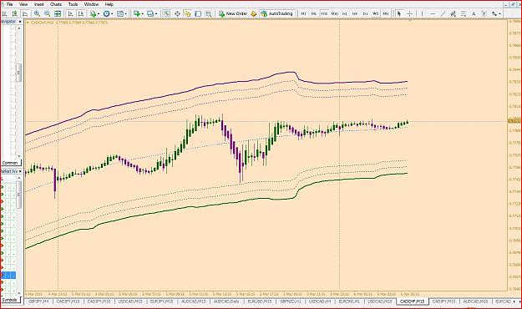Close the Navigator panel

(x=20, y=22)
